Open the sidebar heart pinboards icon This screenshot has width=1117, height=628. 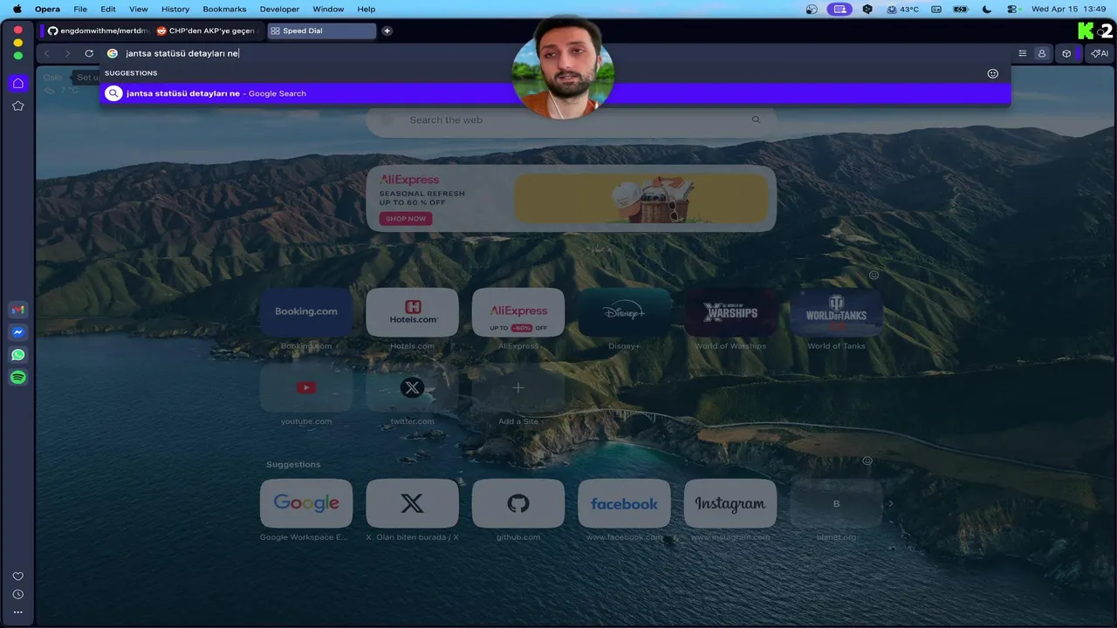point(17,577)
